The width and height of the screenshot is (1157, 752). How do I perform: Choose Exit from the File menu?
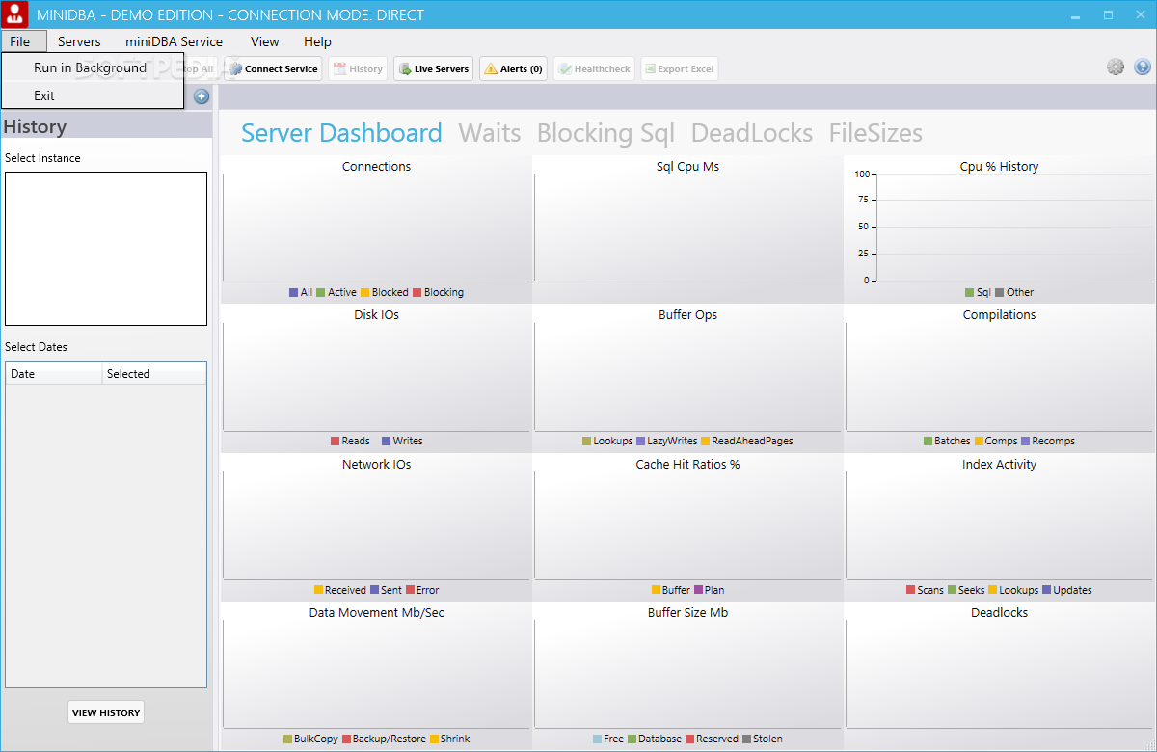92,95
